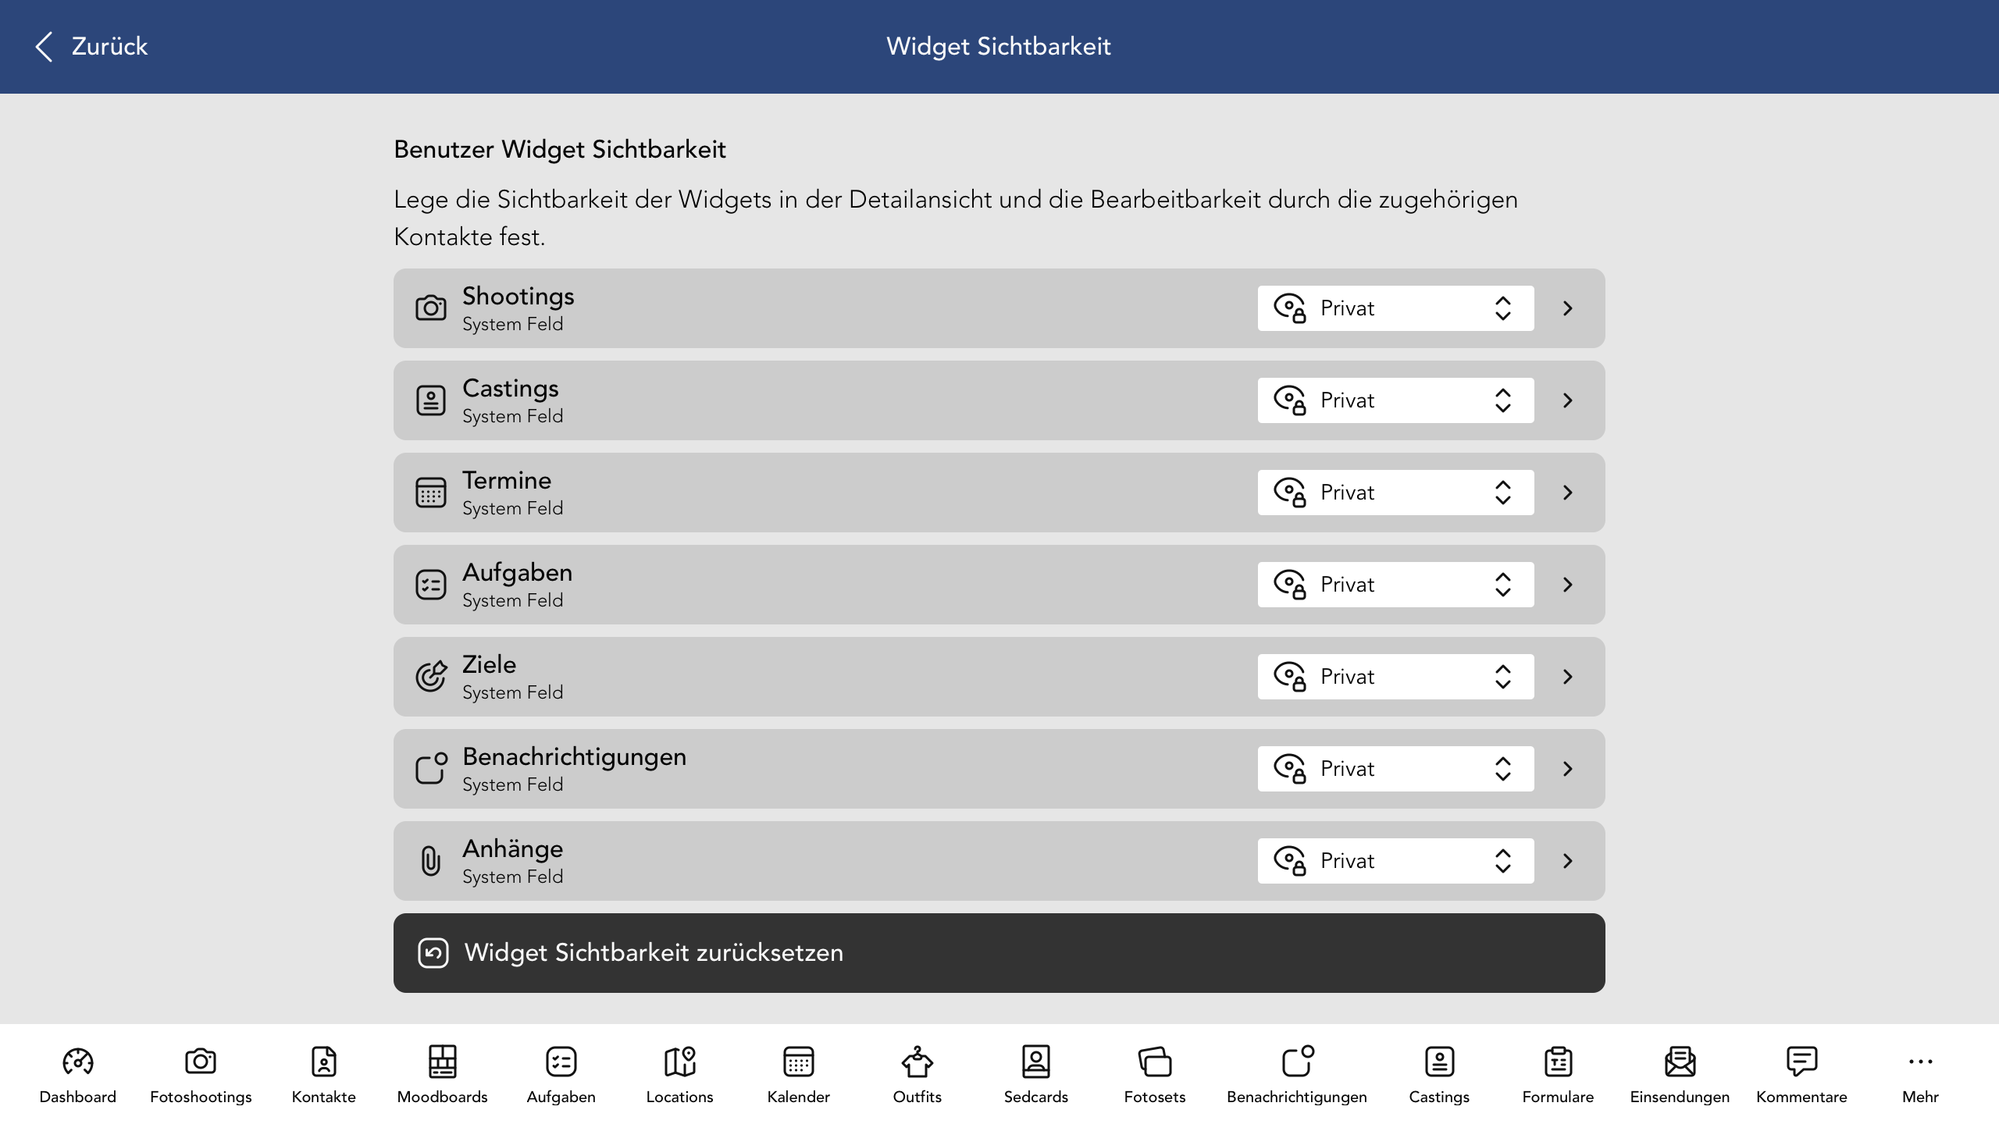Expand the Castings row details chevron

click(1566, 400)
